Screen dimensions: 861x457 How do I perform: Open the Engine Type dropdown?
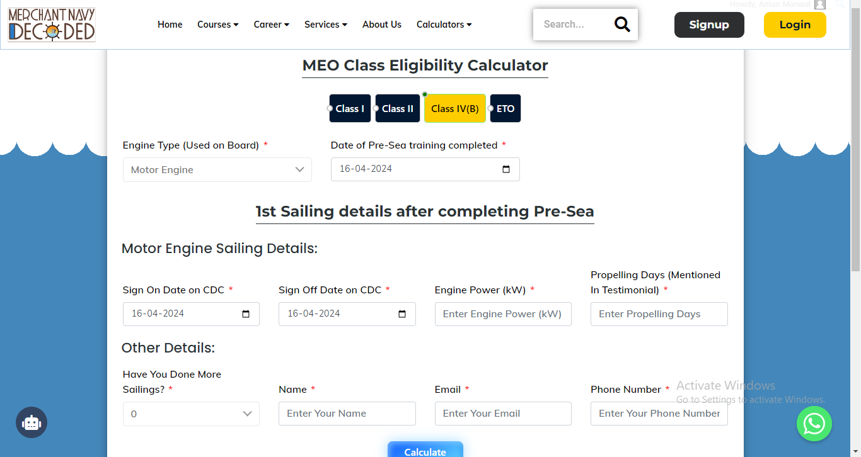217,169
